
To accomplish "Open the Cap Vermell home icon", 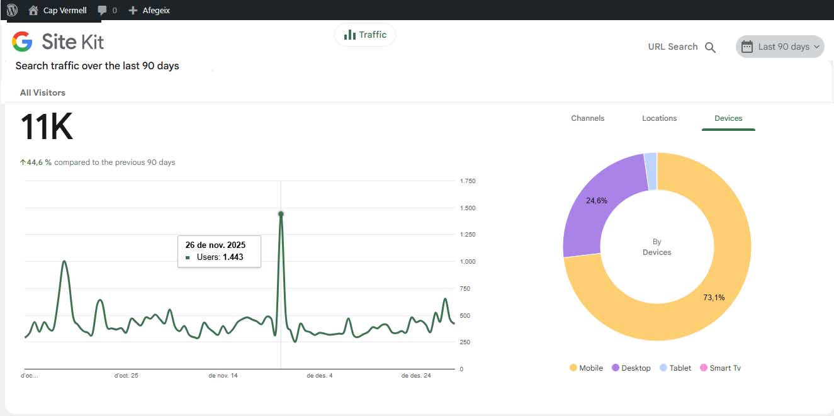I will tap(33, 10).
